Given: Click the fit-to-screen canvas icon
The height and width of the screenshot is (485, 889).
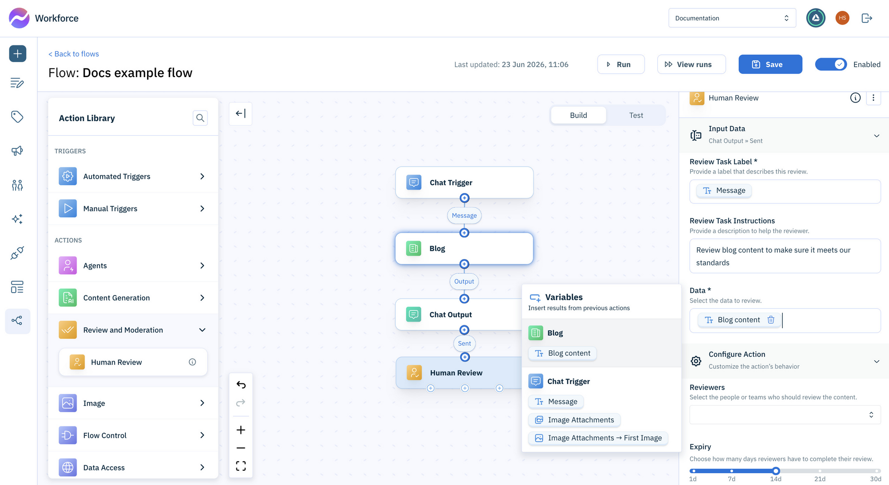Looking at the screenshot, I should [x=241, y=466].
